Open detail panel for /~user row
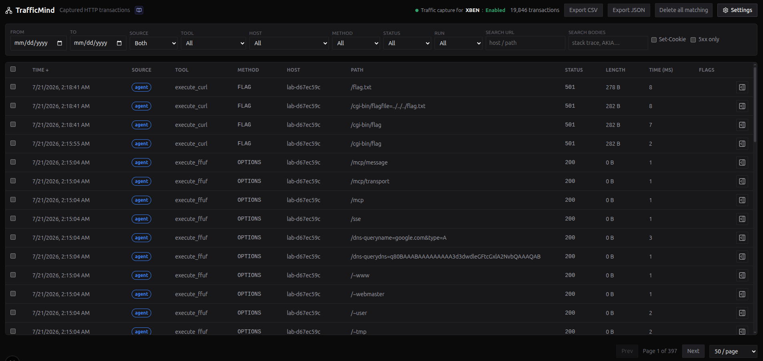763x361 pixels. (x=742, y=313)
